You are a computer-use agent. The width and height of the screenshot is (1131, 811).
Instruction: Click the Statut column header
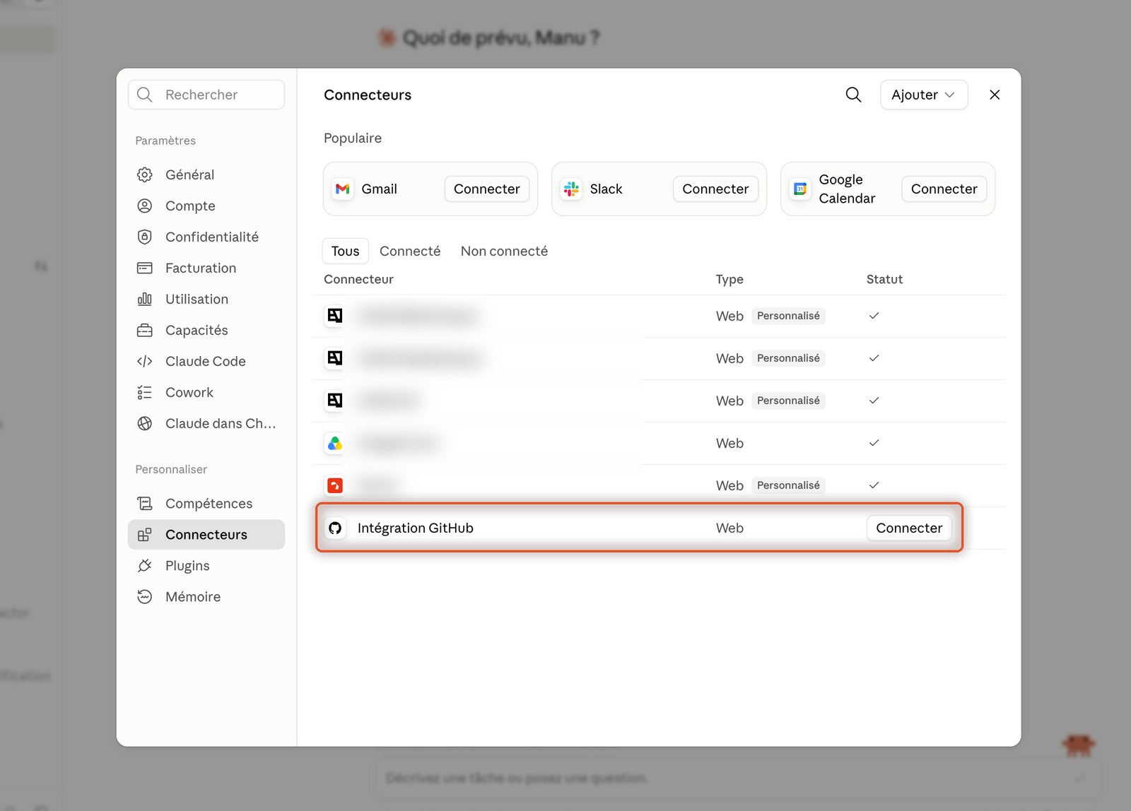[x=884, y=279]
